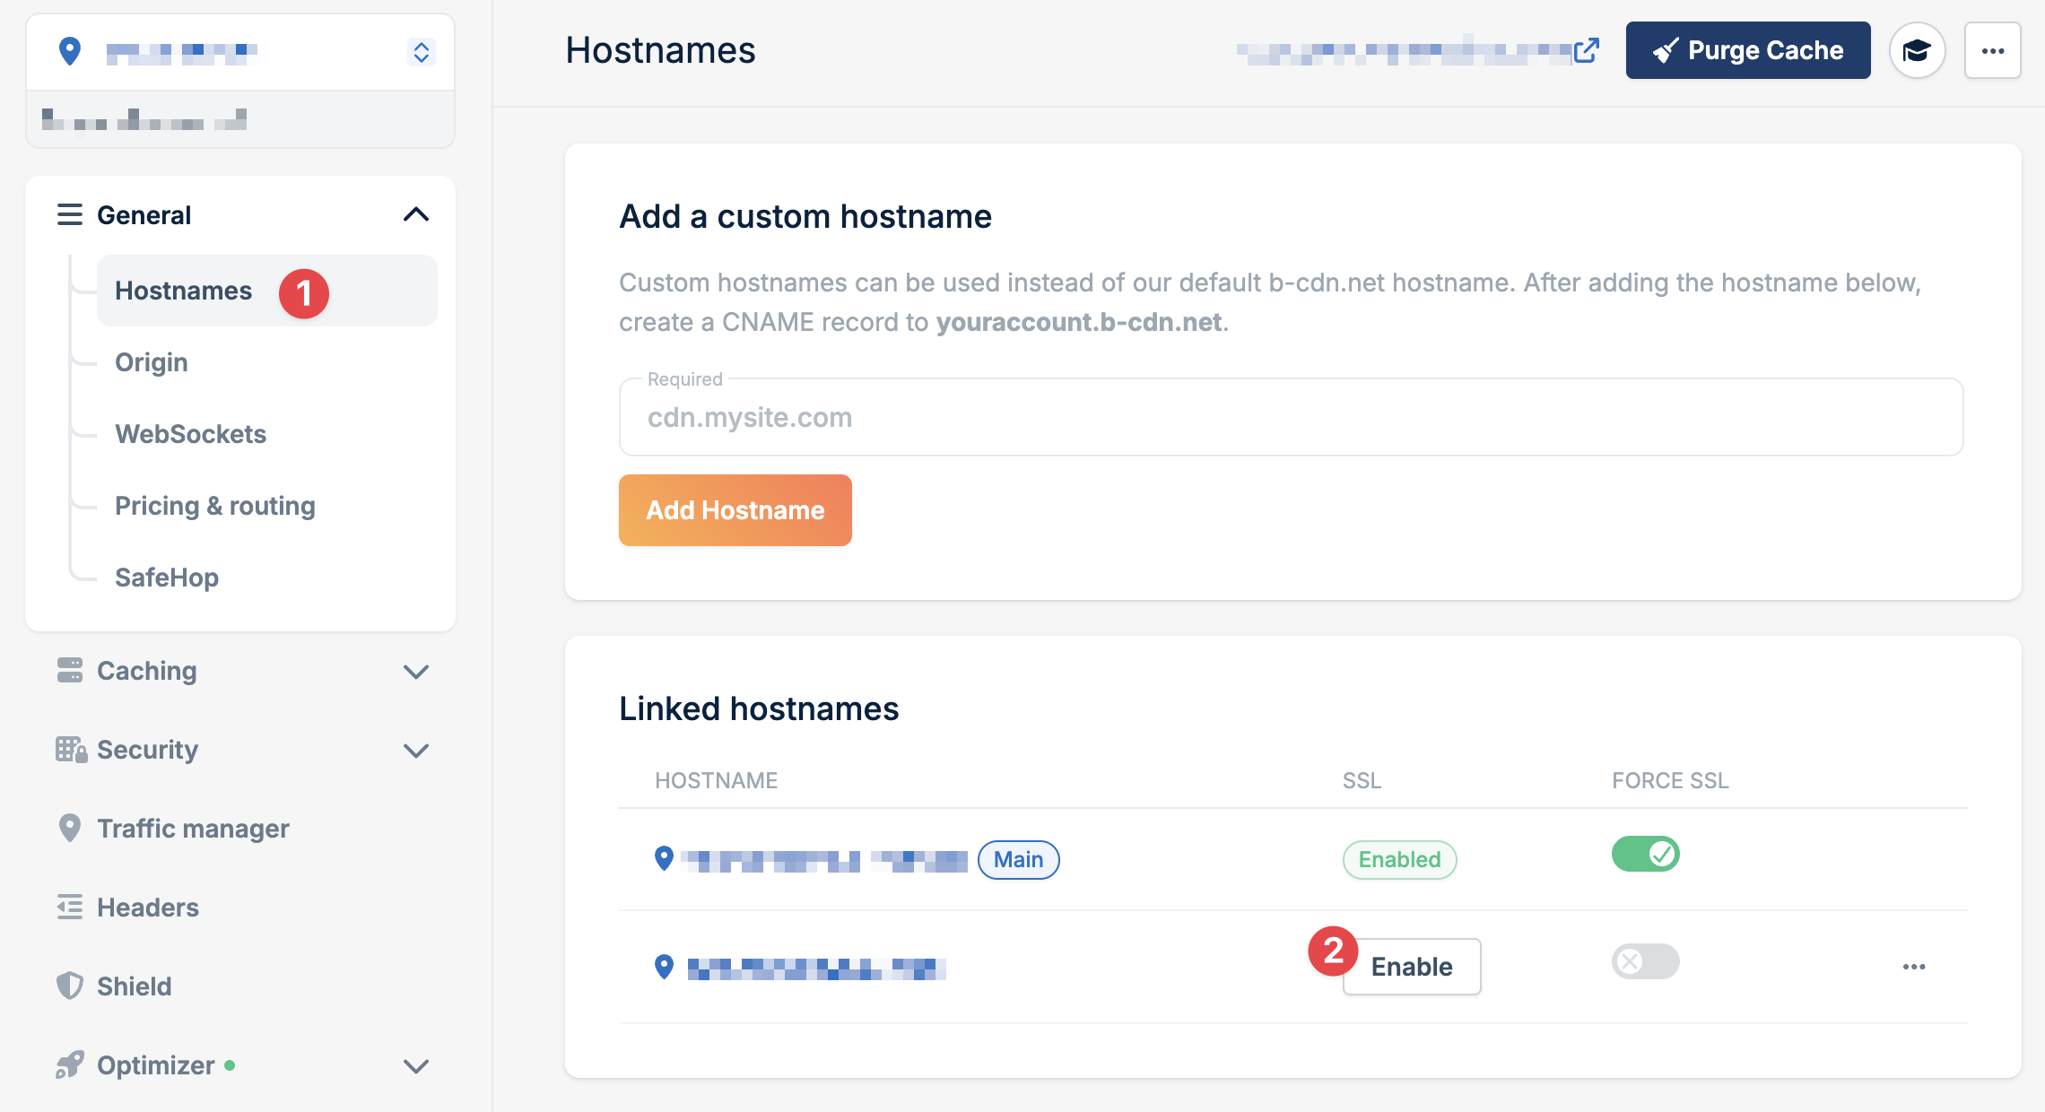2045x1112 pixels.
Task: Open the pull zone switcher dropdown
Action: pos(421,51)
